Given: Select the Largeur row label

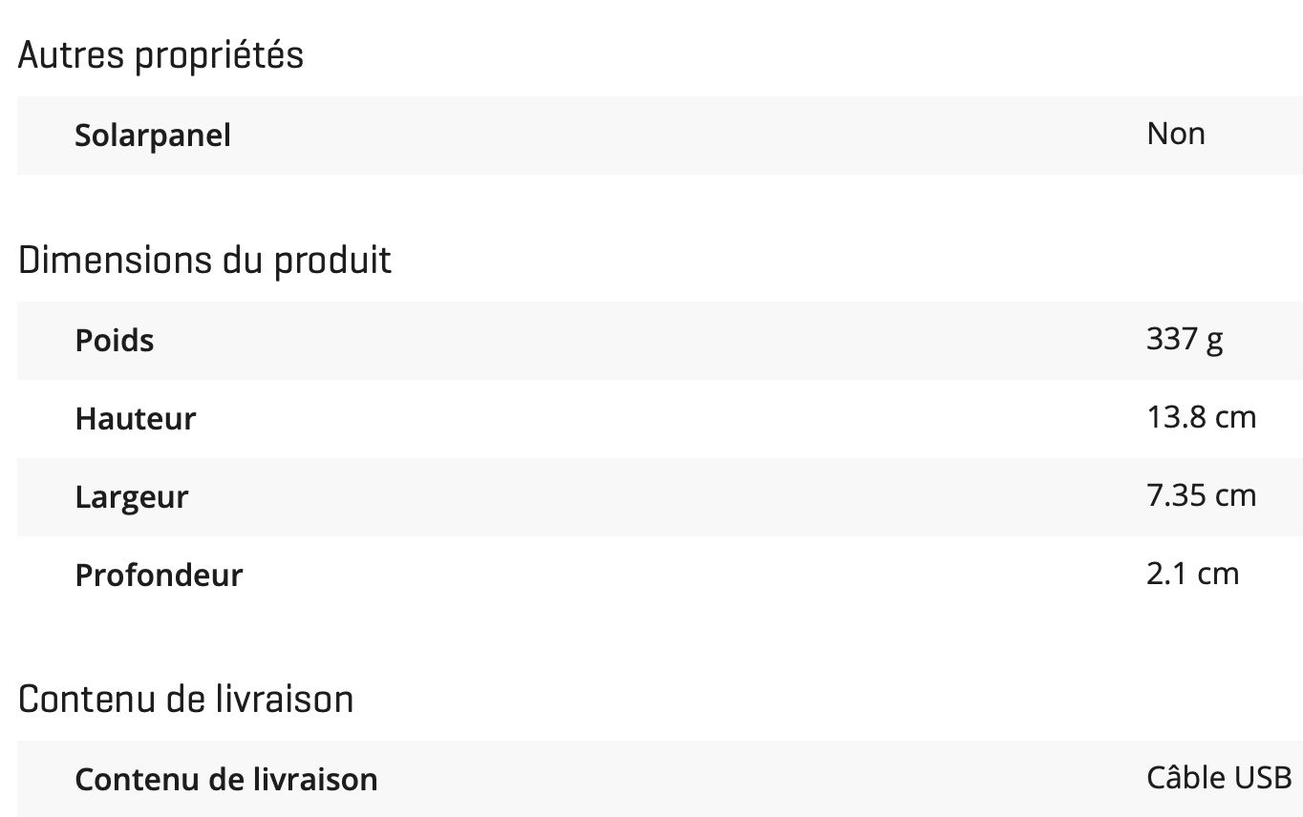Looking at the screenshot, I should (x=132, y=497).
